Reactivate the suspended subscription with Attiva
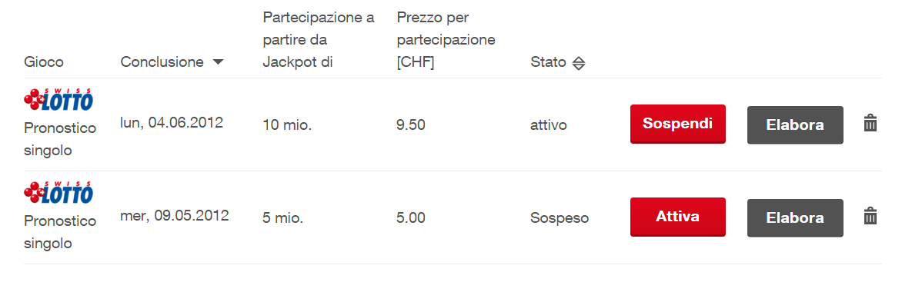This screenshot has height=282, width=902. click(x=677, y=217)
